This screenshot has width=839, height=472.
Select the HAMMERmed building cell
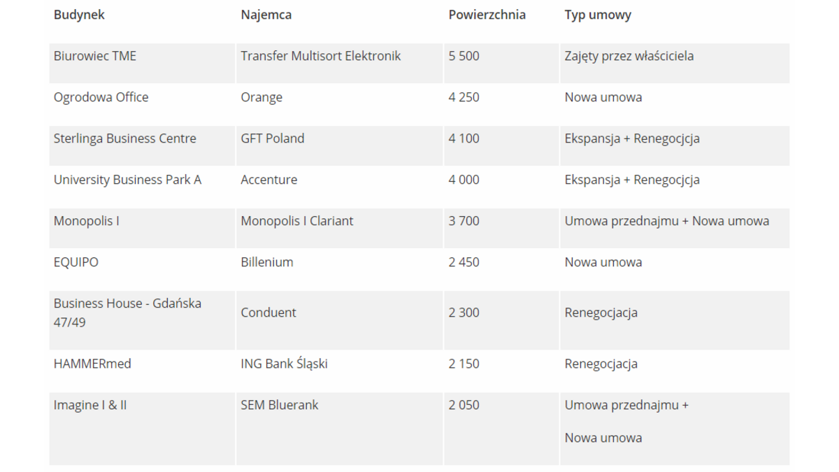point(92,364)
